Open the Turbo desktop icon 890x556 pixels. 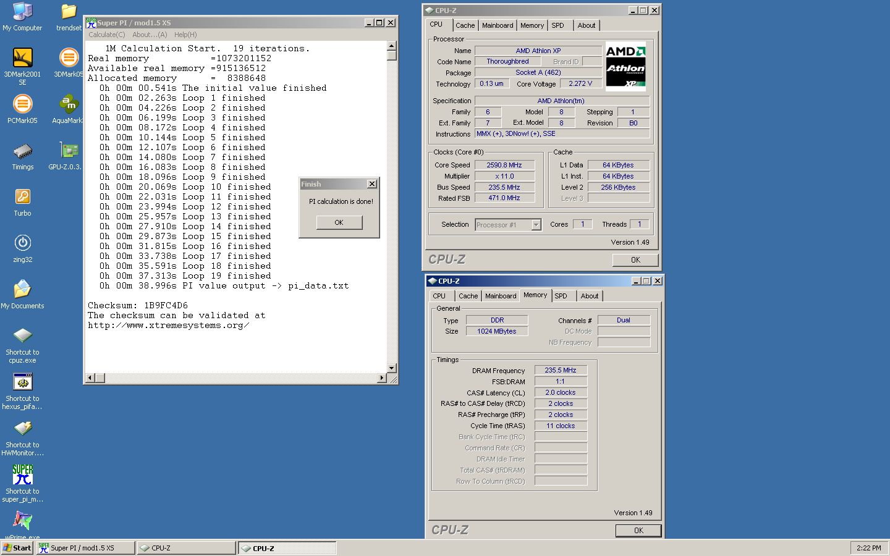coord(22,201)
